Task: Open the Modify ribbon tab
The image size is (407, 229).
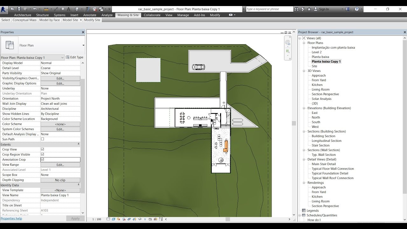Action: (x=215, y=15)
